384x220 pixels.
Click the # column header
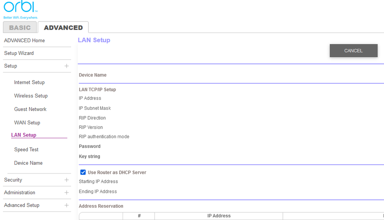[x=139, y=216]
